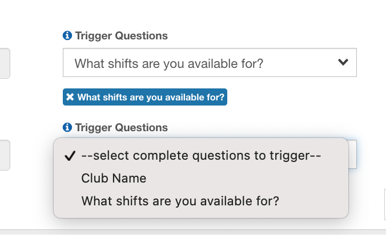Click the first 'Trigger Questions' label text
The width and height of the screenshot is (386, 235).
(121, 36)
